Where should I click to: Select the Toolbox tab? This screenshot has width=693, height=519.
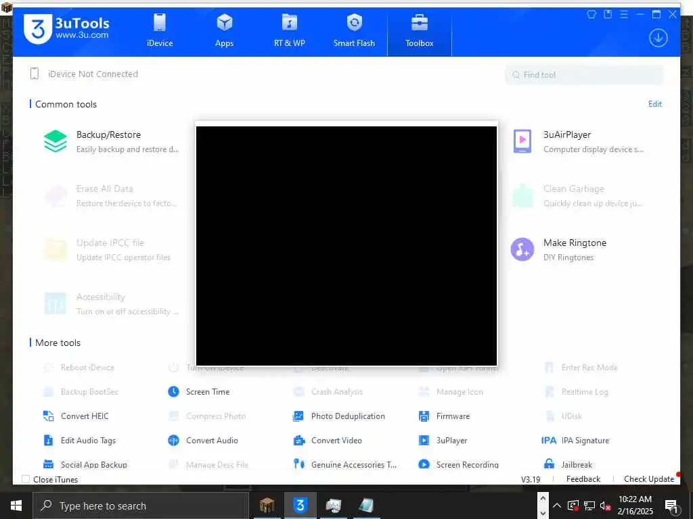pos(420,31)
